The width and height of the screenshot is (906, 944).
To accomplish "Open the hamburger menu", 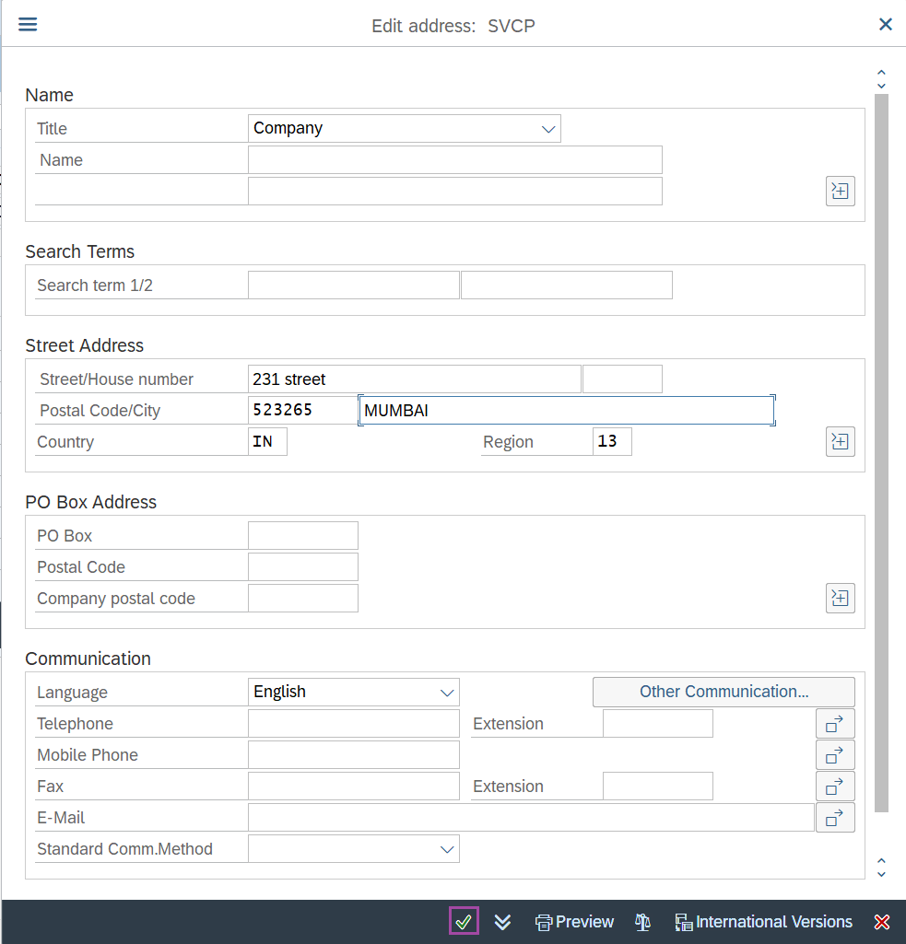I will click(x=27, y=24).
